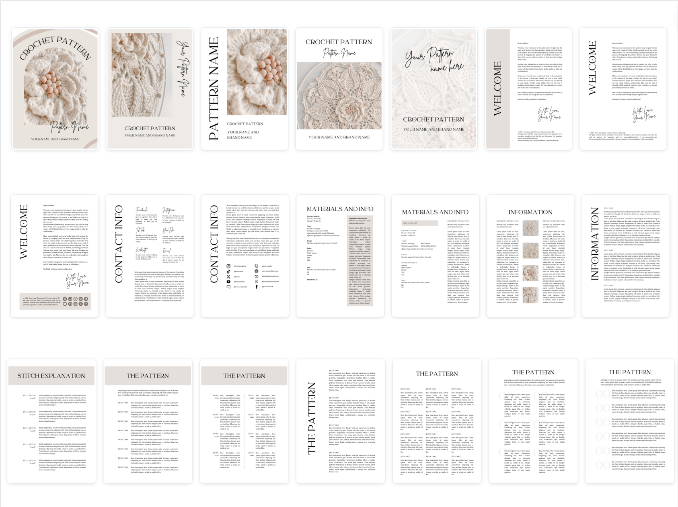Click the TikTok icon beside @yourtiktok
The height and width of the screenshot is (507, 678).
tap(228, 272)
